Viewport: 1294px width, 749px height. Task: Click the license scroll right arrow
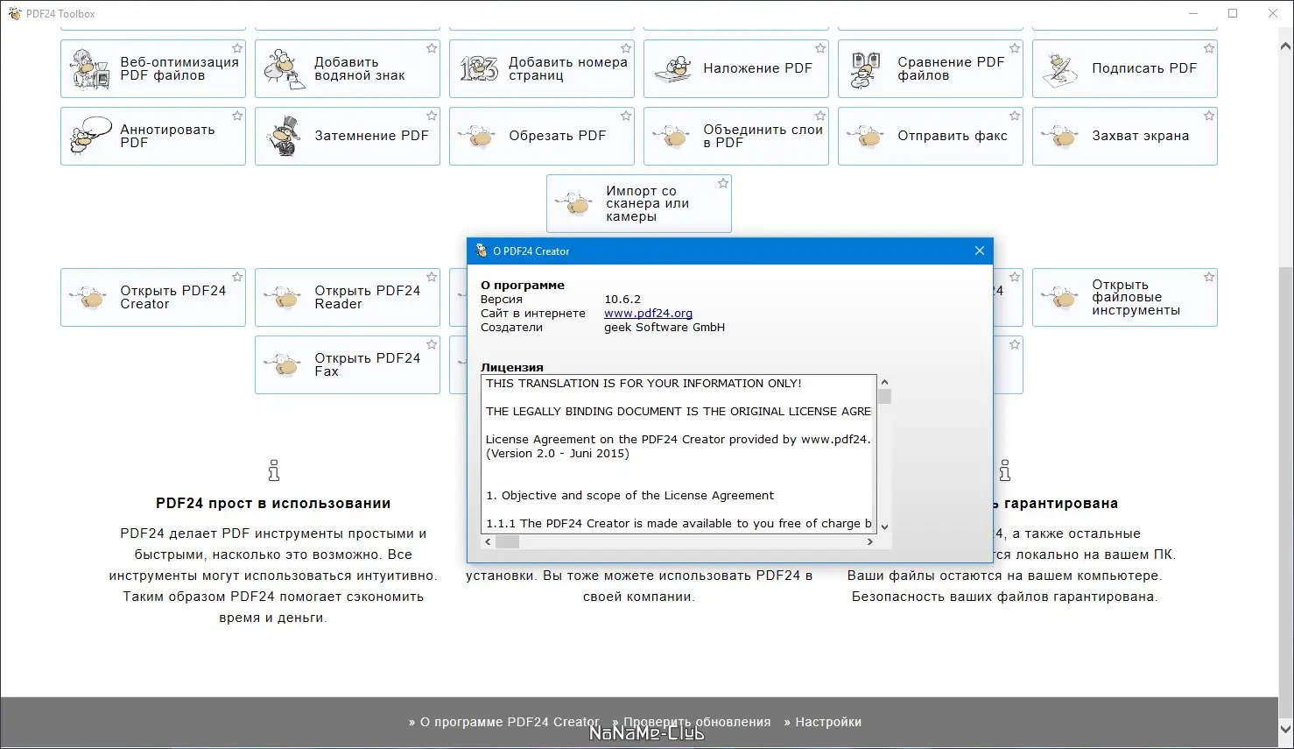[869, 541]
